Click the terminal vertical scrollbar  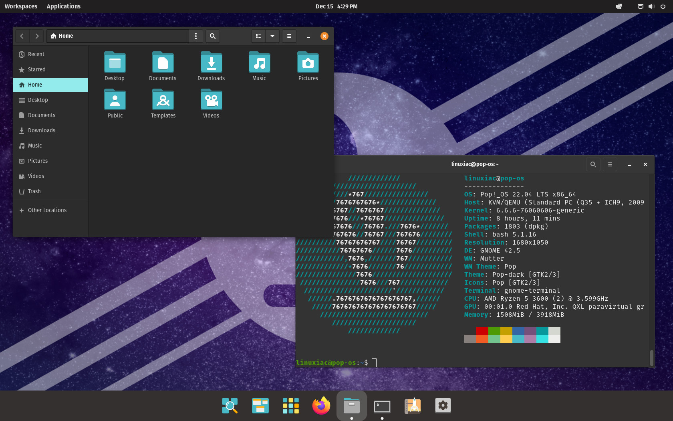pyautogui.click(x=652, y=358)
